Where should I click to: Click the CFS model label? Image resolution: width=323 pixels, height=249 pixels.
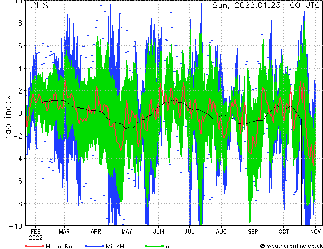(x=39, y=5)
